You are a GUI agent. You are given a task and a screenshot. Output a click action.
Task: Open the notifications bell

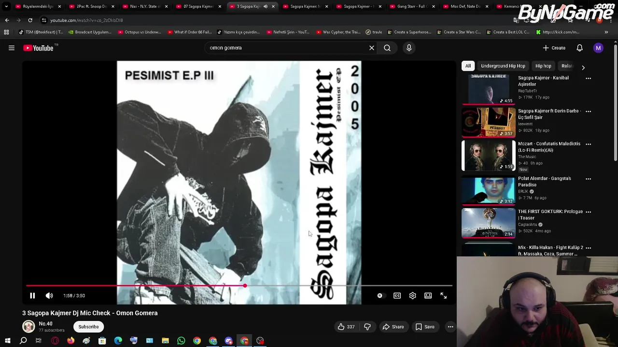tap(579, 48)
